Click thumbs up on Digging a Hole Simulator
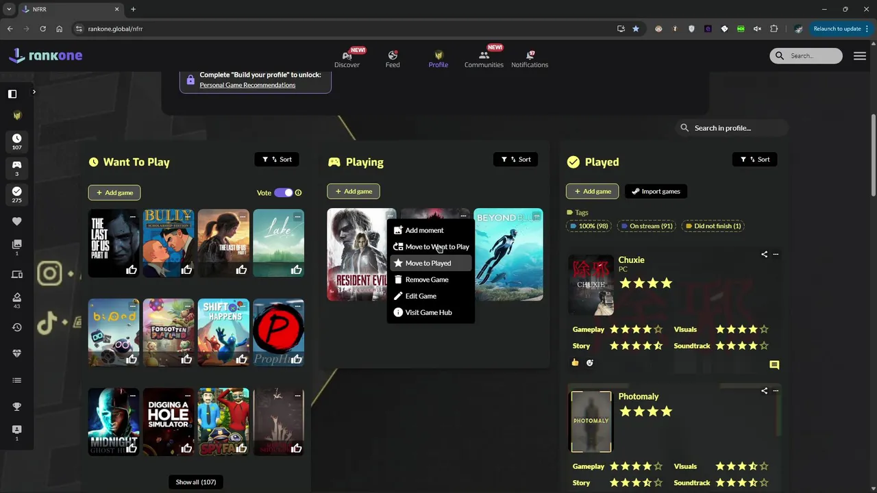The height and width of the screenshot is (493, 877). click(x=186, y=448)
